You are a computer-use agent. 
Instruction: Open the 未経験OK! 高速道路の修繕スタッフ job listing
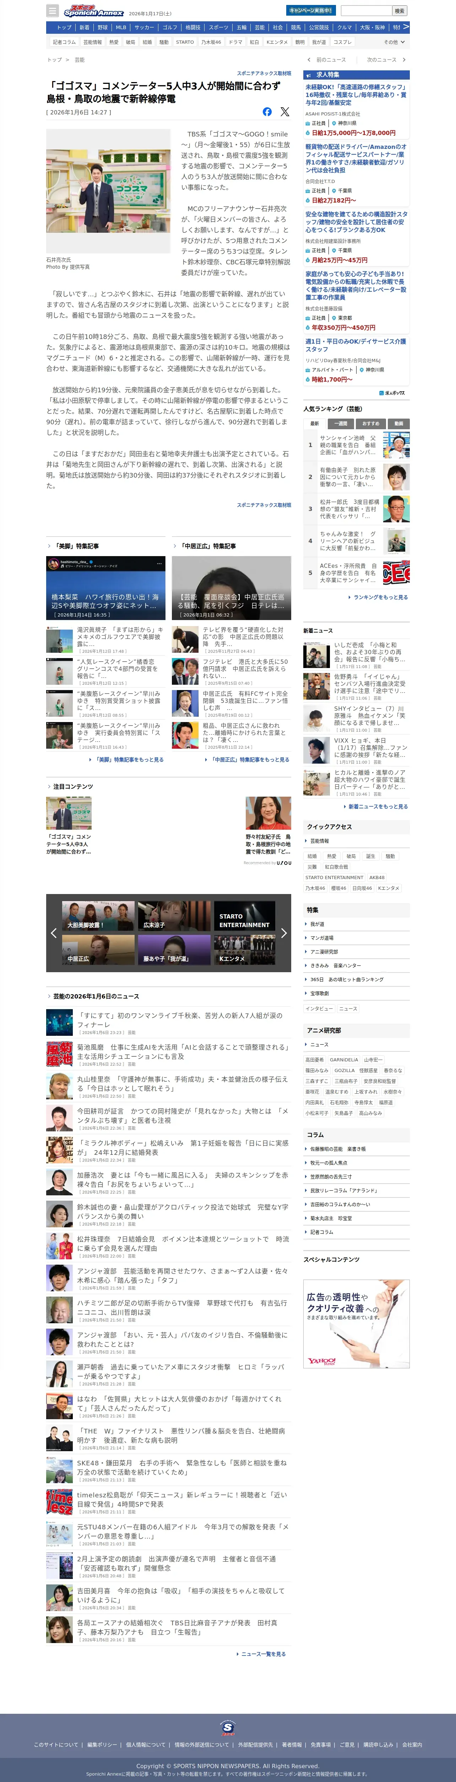pyautogui.click(x=357, y=111)
